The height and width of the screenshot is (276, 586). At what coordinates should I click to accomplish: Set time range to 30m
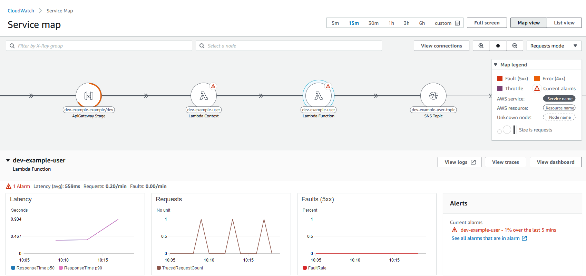click(373, 23)
